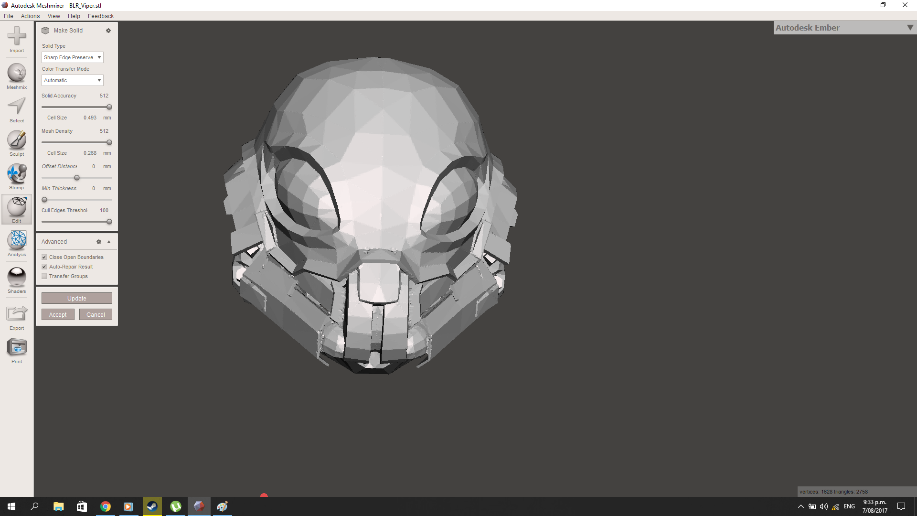Viewport: 917px width, 516px height.
Task: Open the Stamp tool
Action: tap(17, 177)
